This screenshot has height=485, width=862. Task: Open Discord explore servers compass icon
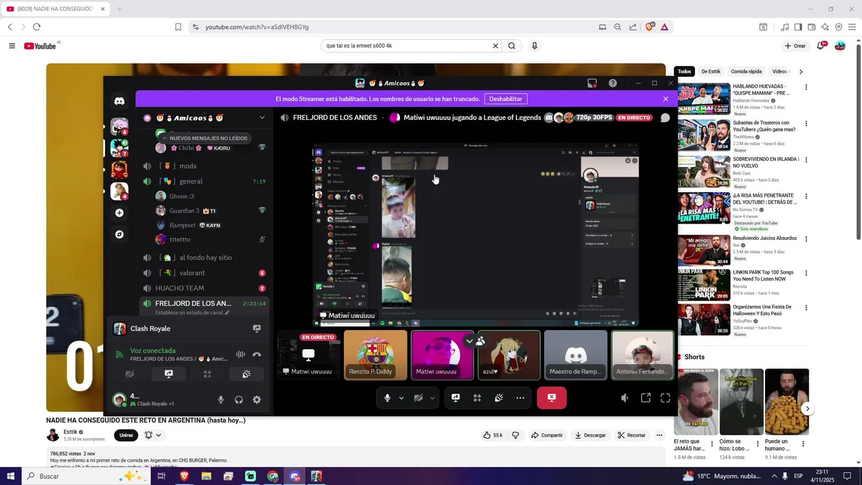click(119, 234)
